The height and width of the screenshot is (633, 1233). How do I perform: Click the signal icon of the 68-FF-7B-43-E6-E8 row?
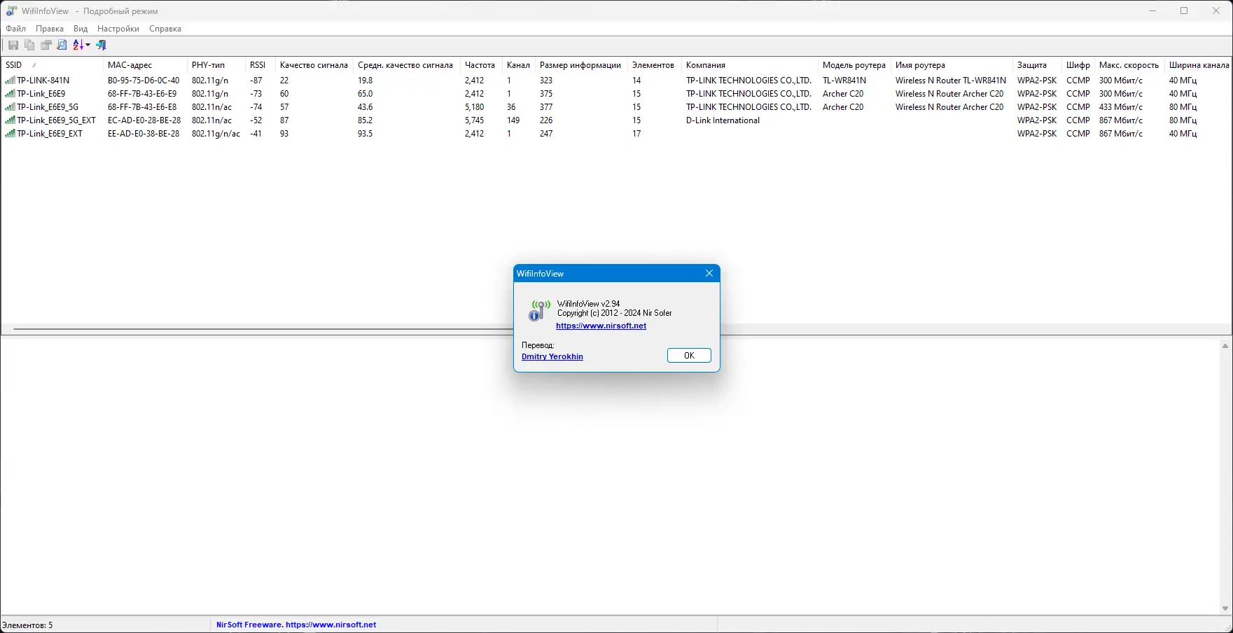point(10,107)
